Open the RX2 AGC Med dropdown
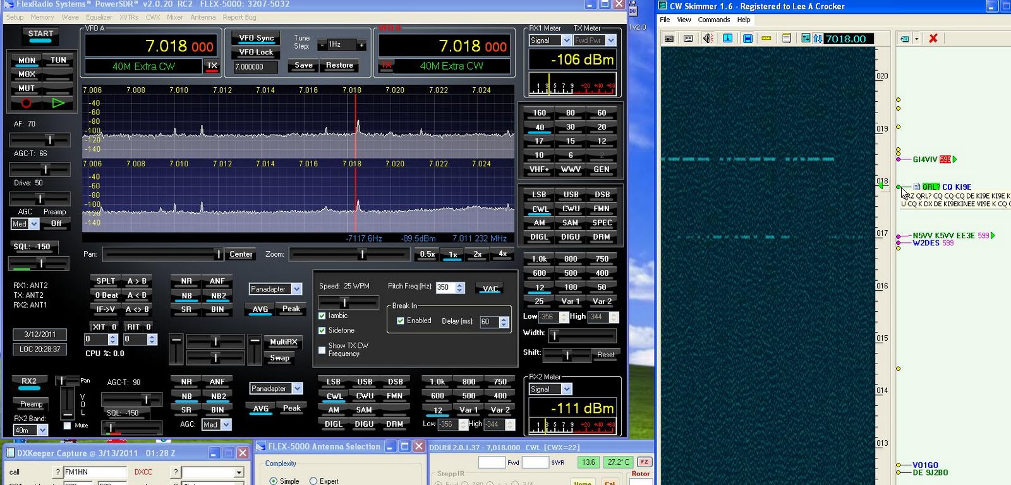This screenshot has height=485, width=1011. point(226,425)
